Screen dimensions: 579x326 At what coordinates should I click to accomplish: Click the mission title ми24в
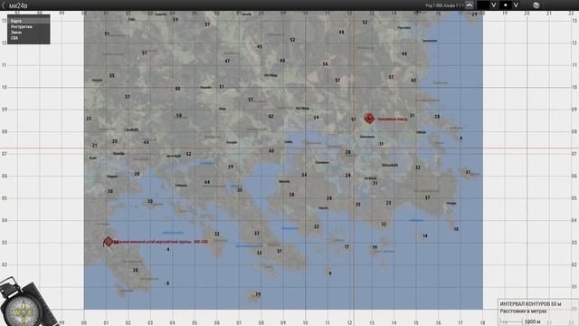(18, 5)
